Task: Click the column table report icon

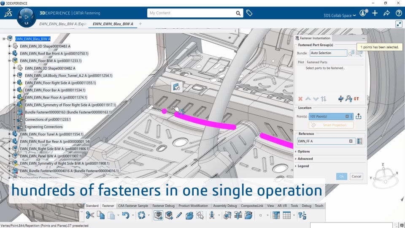Action: [x=276, y=215]
